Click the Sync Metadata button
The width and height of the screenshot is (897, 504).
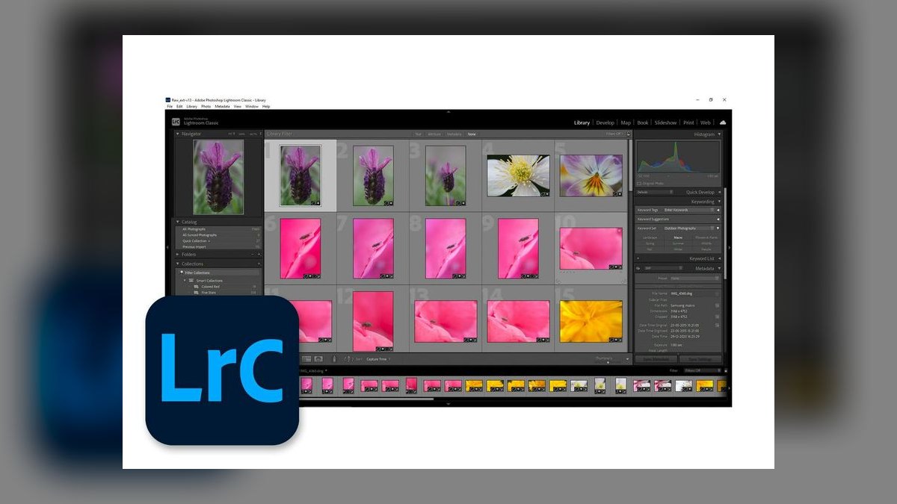[656, 359]
